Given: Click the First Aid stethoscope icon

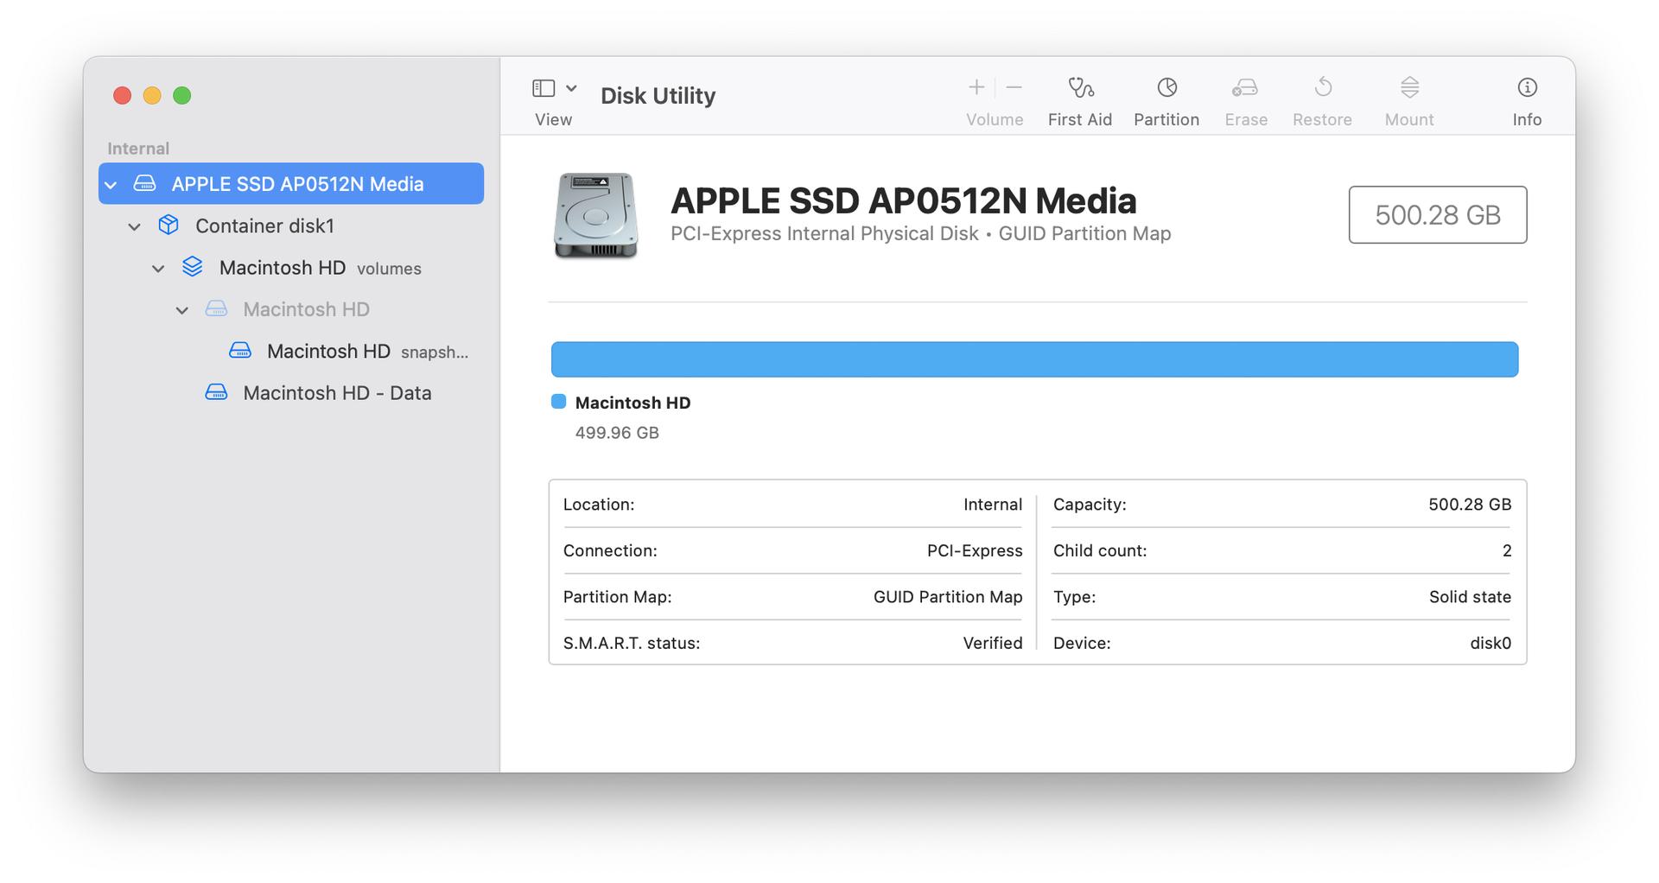Looking at the screenshot, I should point(1080,87).
